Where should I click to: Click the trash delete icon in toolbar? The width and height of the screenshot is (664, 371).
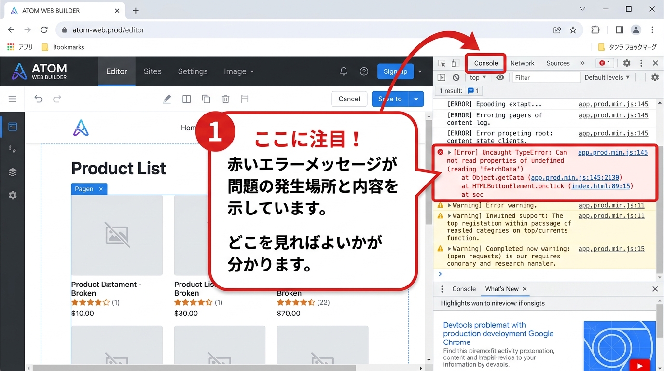coord(225,99)
